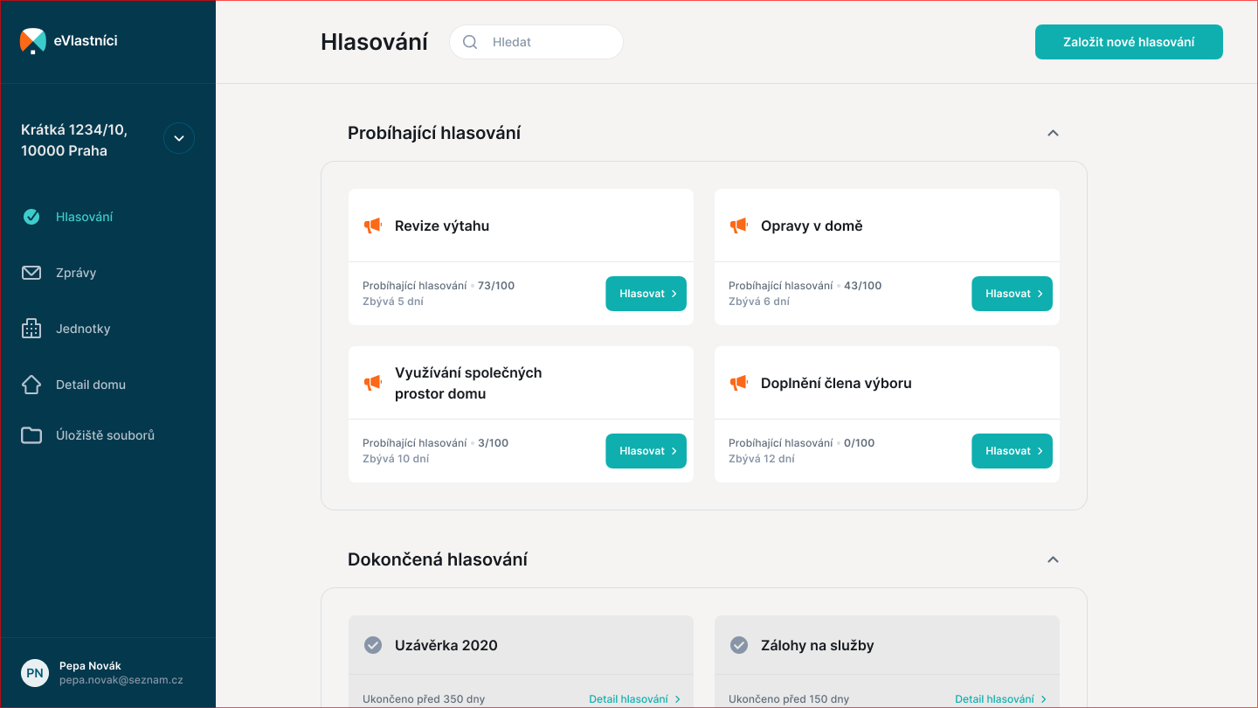Vote on Opravy v domě via Hlasovat
Image resolution: width=1258 pixels, height=708 pixels.
click(x=1012, y=294)
